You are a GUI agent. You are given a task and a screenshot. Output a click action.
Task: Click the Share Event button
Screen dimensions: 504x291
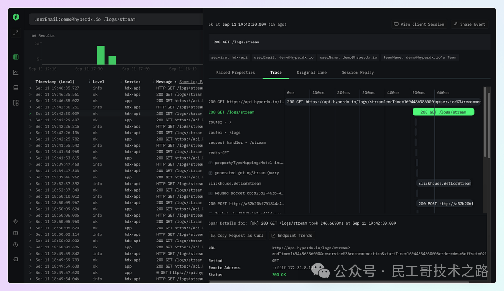point(469,24)
